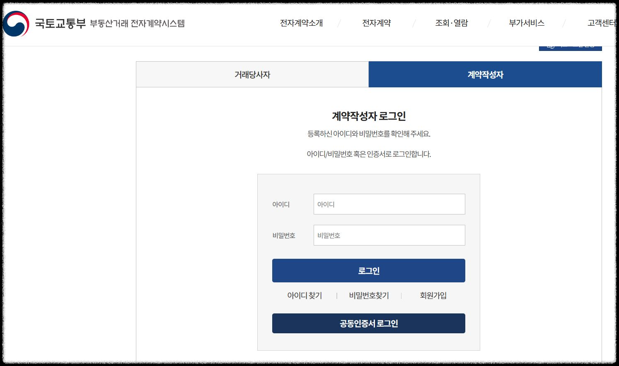Click the 계약작성자 로그인 heading
The width and height of the screenshot is (619, 366).
[368, 116]
